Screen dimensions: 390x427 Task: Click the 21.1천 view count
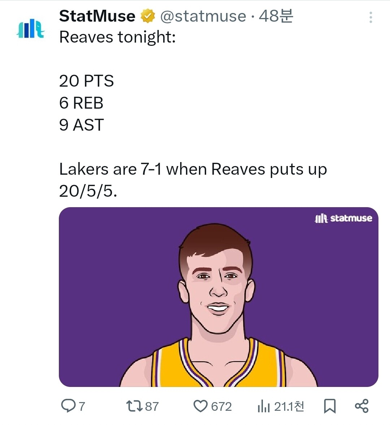[289, 406]
